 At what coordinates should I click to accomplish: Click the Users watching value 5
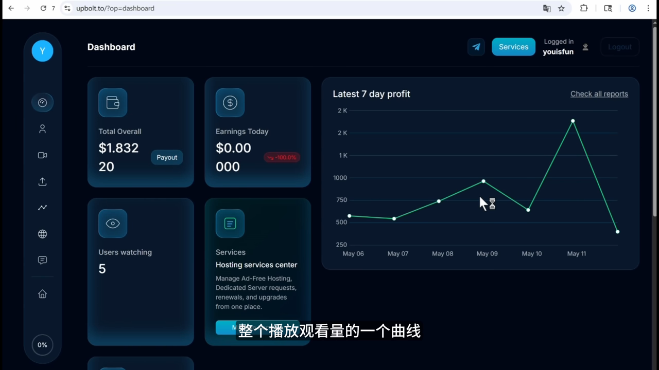click(102, 269)
